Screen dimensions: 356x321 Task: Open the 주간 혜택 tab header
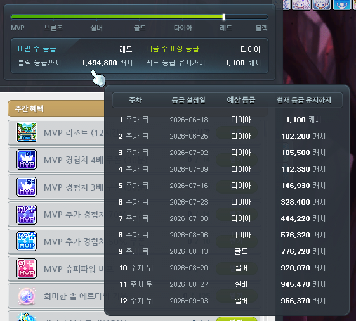tap(56, 108)
